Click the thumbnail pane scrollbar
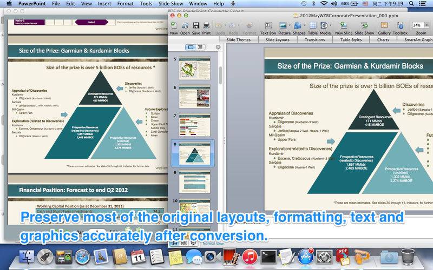The height and width of the screenshot is (270, 433). coord(220,75)
